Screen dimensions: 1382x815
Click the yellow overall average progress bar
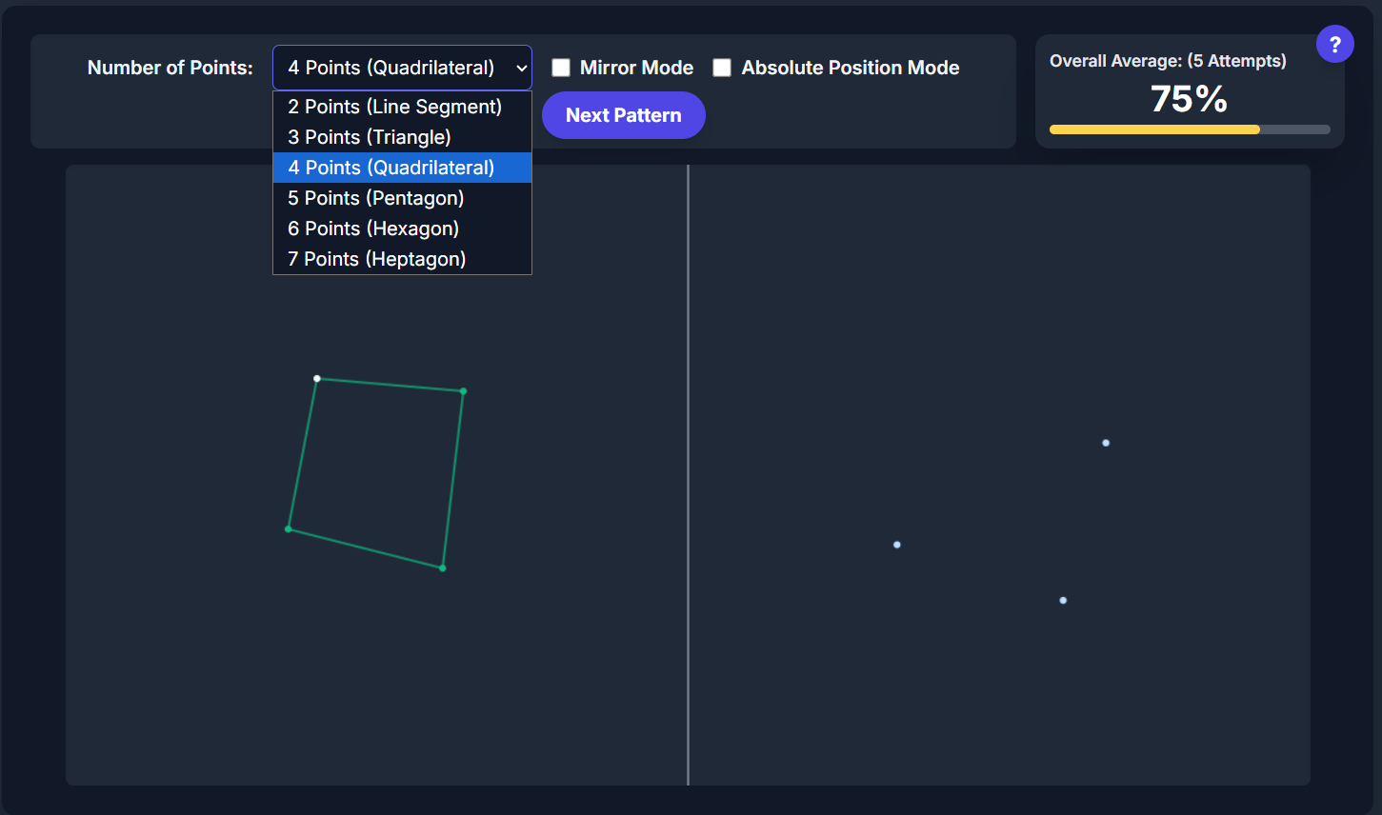coord(1154,129)
